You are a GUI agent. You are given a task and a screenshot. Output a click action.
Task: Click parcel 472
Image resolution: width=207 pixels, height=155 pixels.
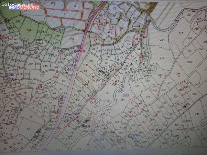[98, 80]
